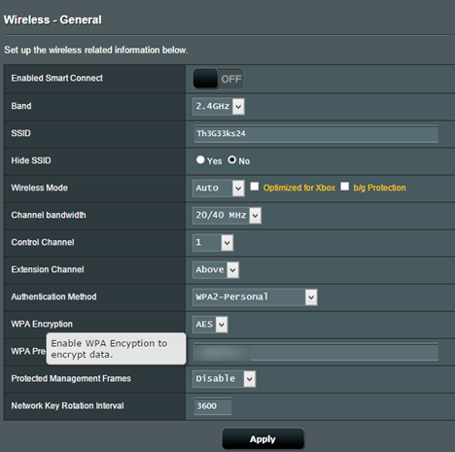Click the WPA Pre-Shared Key field
This screenshot has height=452, width=455.
(316, 352)
